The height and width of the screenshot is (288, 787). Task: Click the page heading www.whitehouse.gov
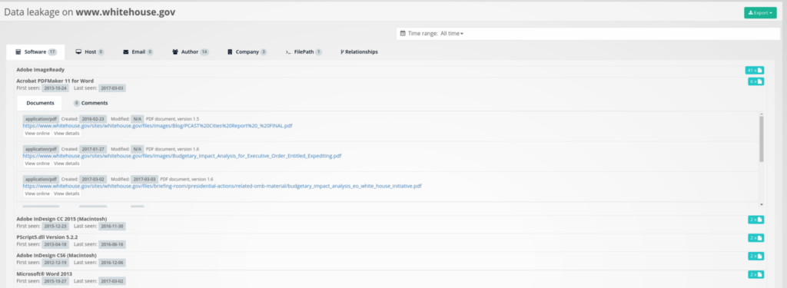pyautogui.click(x=125, y=12)
